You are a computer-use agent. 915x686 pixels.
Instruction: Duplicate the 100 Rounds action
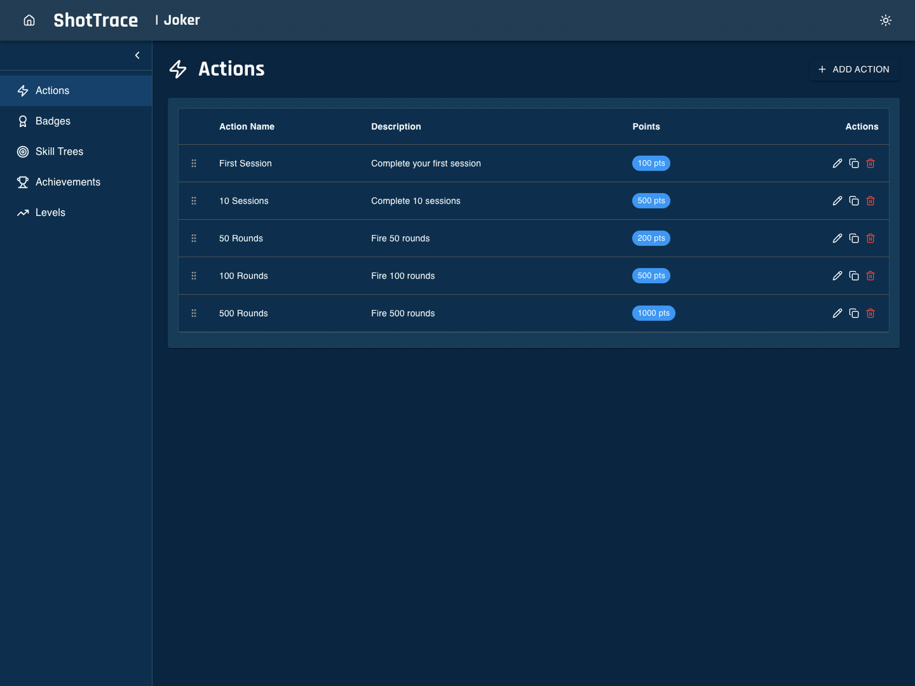tap(854, 276)
